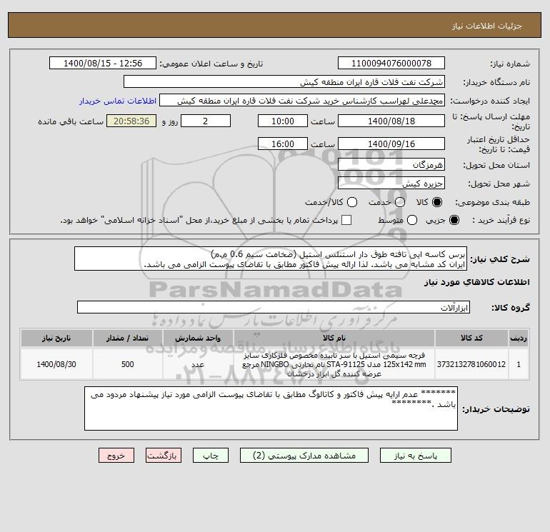550x532 pixels.
Task: Choose the جزیی purchase process option
Action: (454, 220)
